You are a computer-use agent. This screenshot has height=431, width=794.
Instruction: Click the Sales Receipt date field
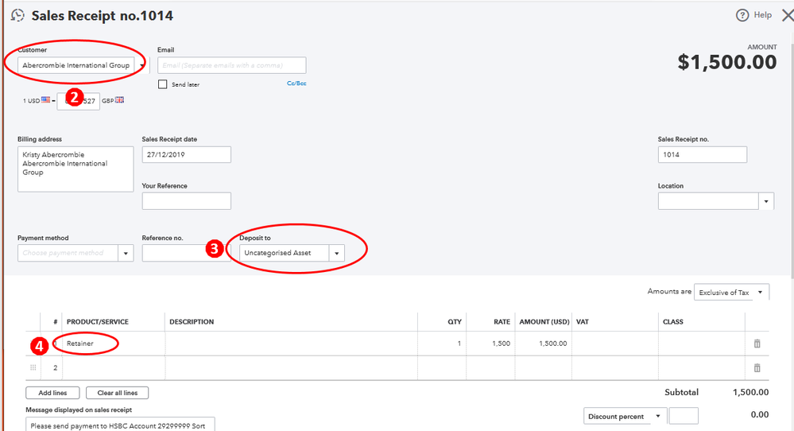[186, 154]
